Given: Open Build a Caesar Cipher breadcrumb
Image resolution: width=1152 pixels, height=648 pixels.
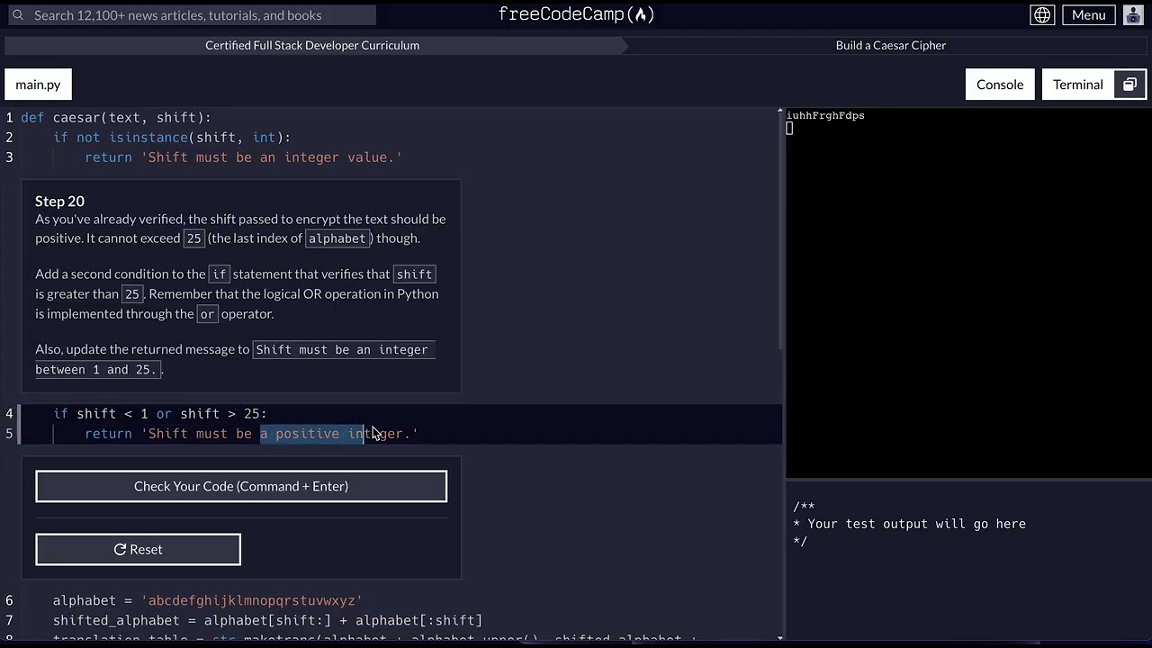Looking at the screenshot, I should click(891, 45).
